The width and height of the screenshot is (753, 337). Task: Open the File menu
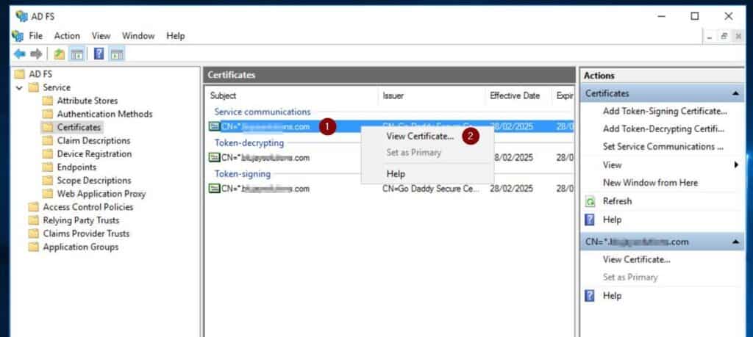point(35,36)
